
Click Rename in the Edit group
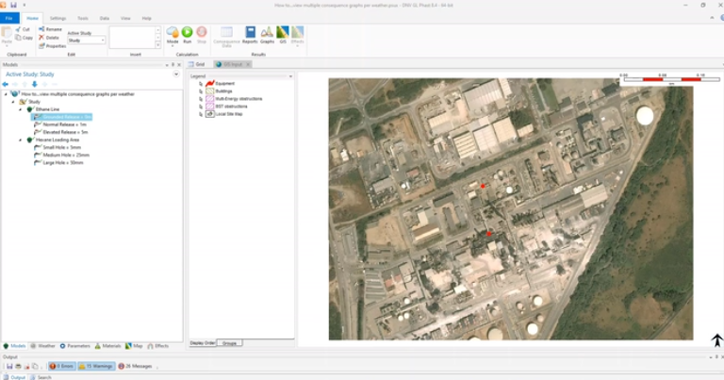(50, 29)
